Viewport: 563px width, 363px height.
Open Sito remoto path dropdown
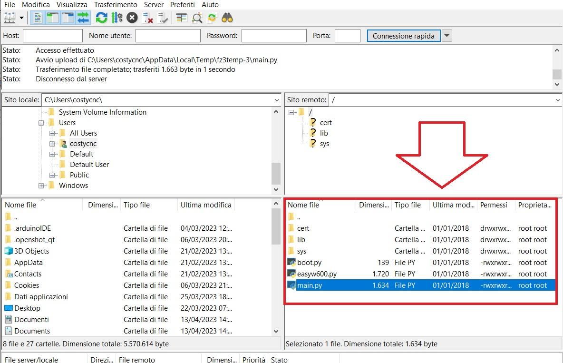558,100
